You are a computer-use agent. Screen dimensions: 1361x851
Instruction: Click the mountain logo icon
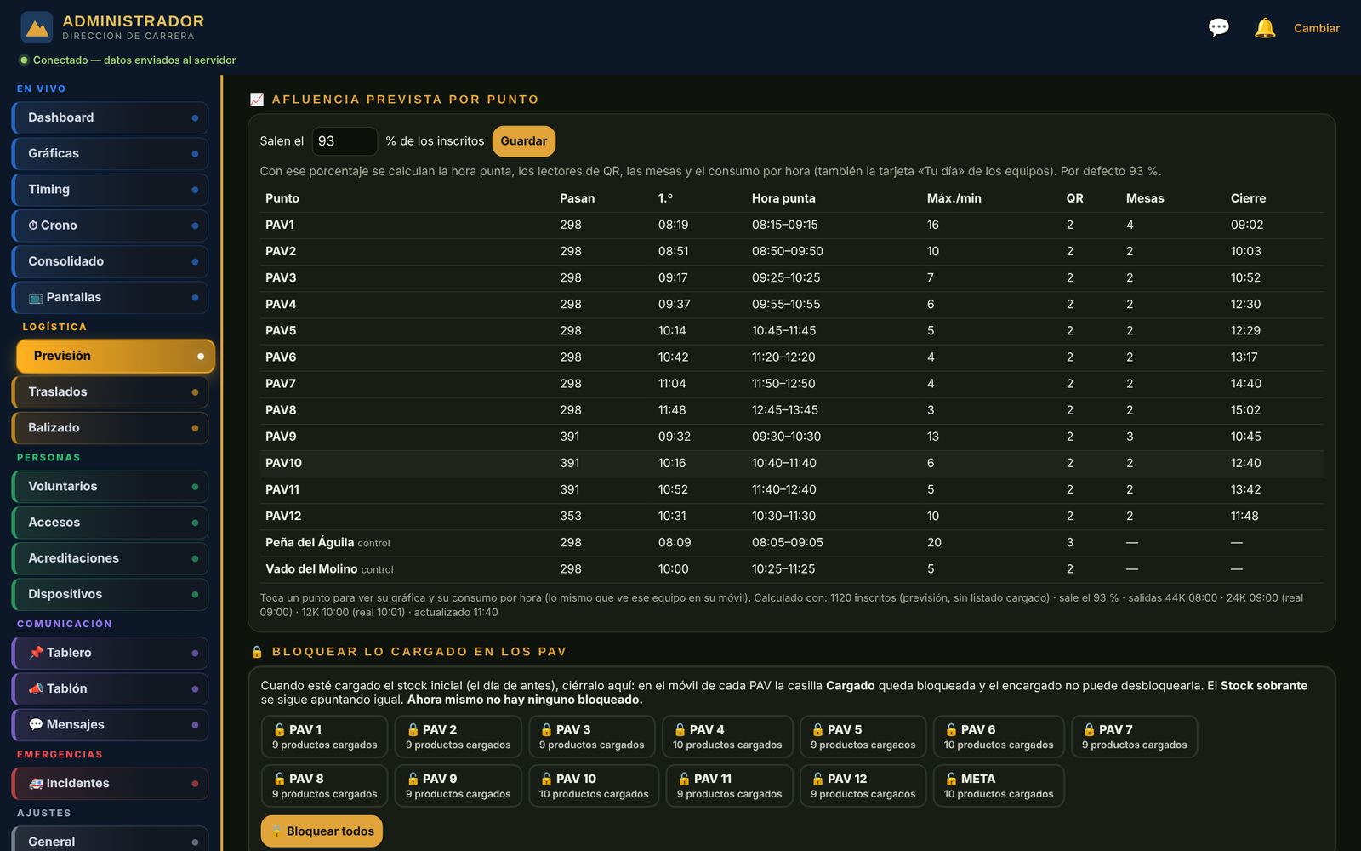pos(37,28)
